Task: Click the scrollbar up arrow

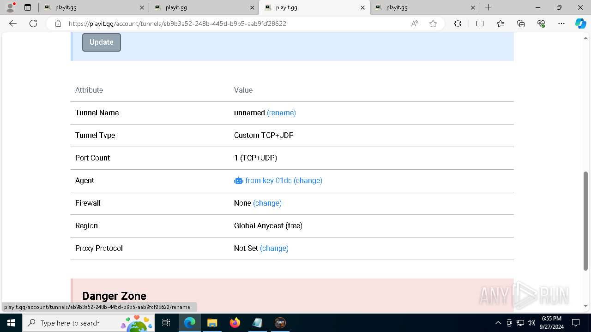Action: click(x=586, y=38)
